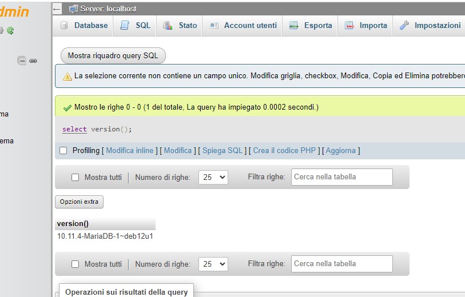Enable the Profiling checkbox
The height and width of the screenshot is (297, 465).
63,150
